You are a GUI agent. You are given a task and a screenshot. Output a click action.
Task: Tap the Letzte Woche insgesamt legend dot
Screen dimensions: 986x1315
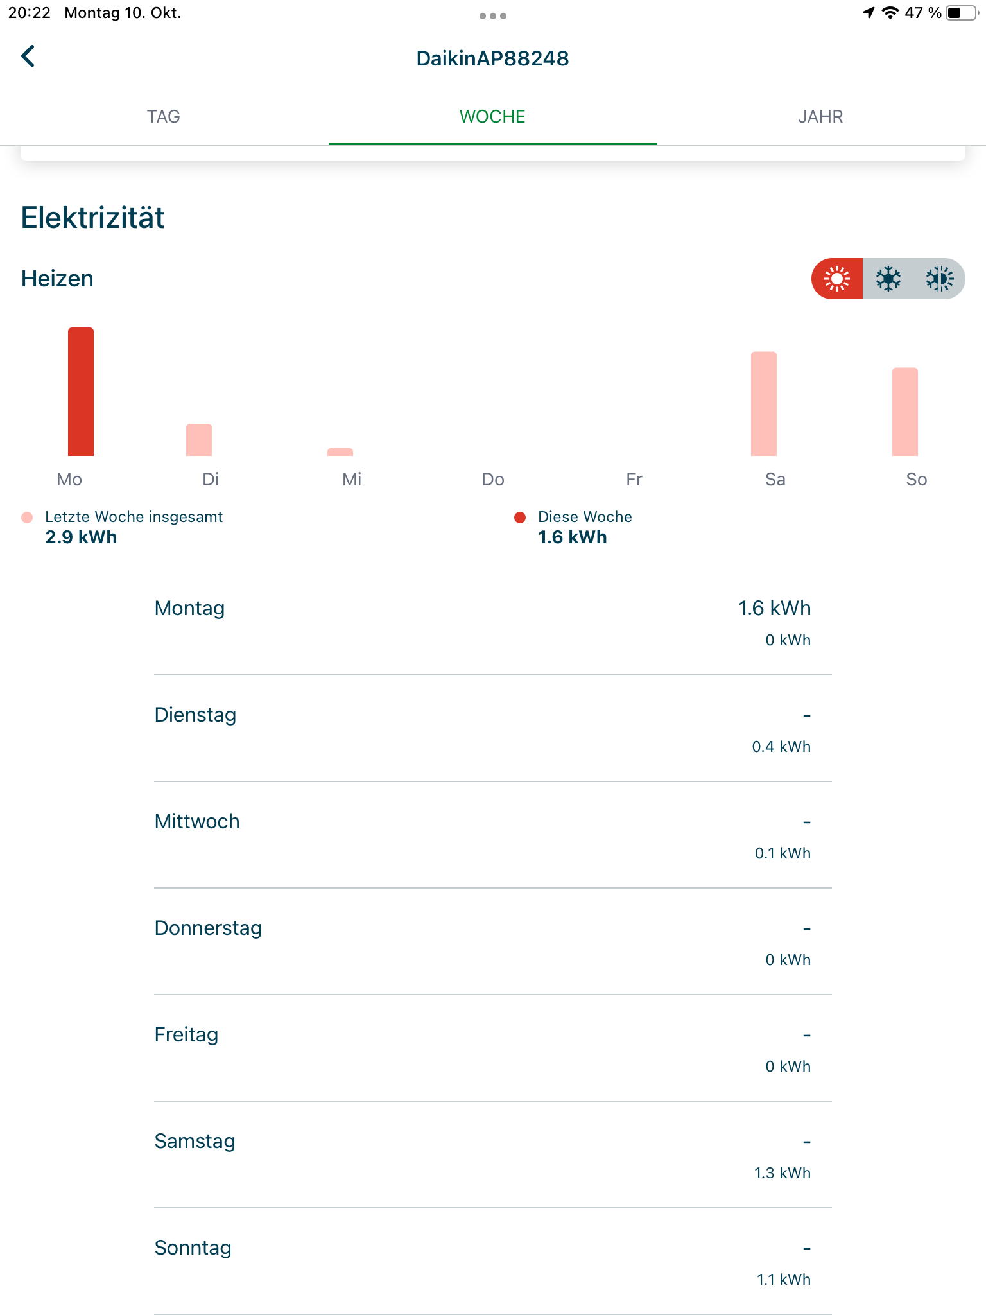pos(27,518)
